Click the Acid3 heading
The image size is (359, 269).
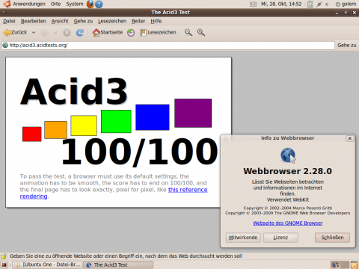74,92
